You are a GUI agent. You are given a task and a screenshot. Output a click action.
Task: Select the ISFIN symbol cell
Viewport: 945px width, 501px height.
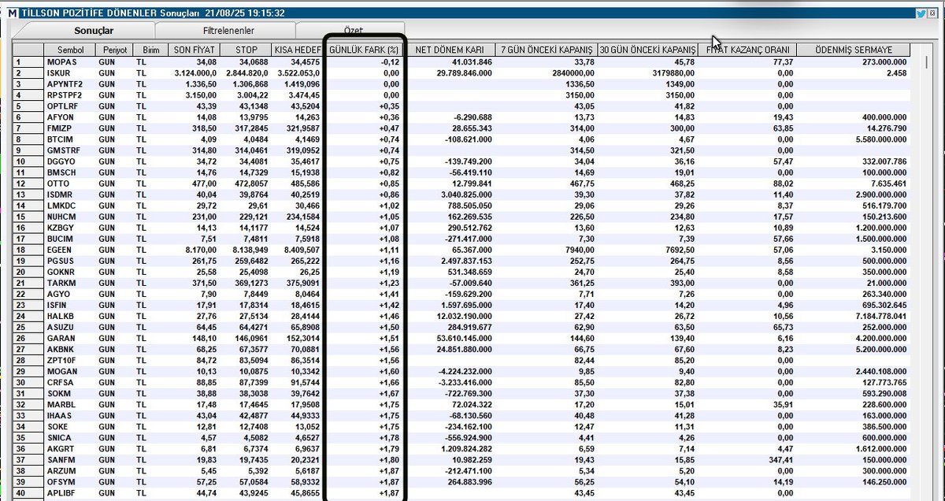click(x=57, y=305)
